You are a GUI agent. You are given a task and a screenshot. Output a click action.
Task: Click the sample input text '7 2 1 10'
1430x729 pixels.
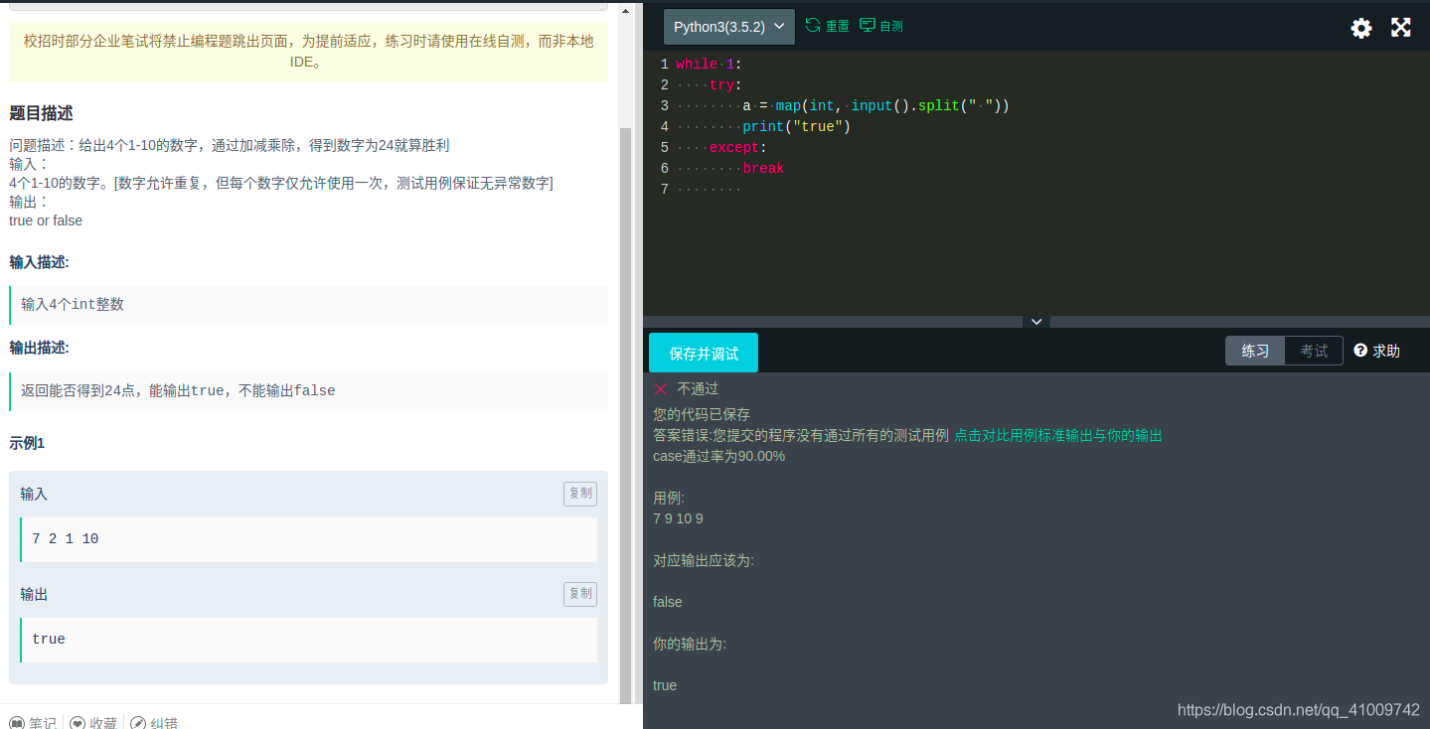[x=66, y=539]
